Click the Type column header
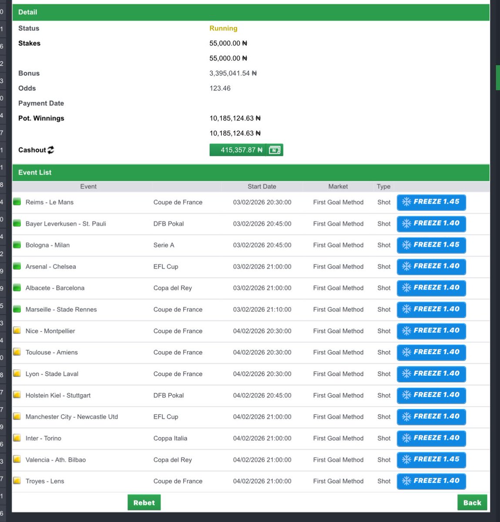The image size is (500, 522). point(383,187)
